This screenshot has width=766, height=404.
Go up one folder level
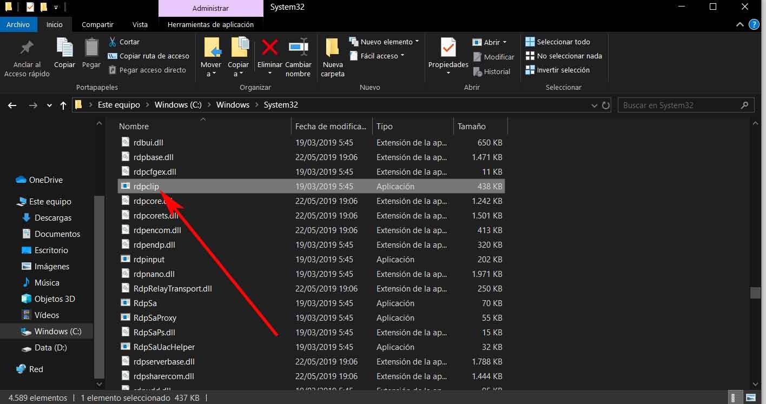click(x=64, y=105)
